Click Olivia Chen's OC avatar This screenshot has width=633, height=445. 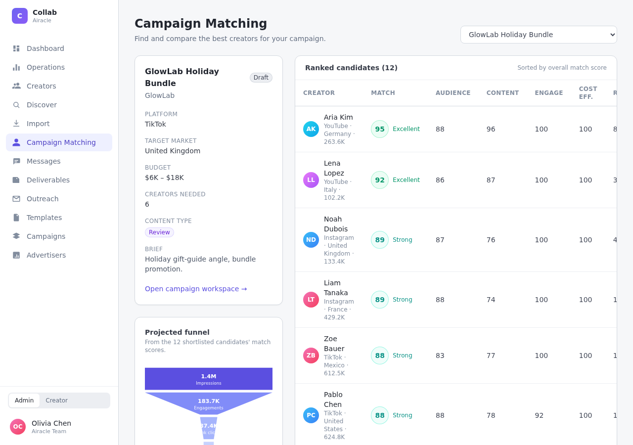18,427
